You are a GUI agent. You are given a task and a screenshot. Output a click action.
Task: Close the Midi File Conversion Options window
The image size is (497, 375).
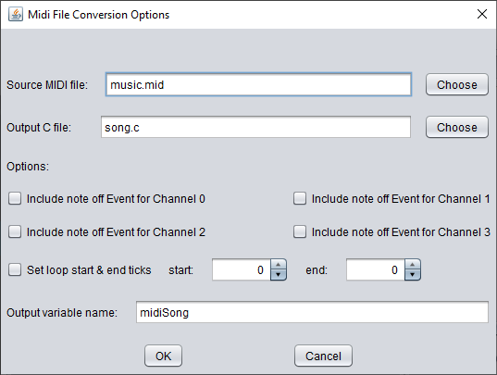(x=482, y=14)
